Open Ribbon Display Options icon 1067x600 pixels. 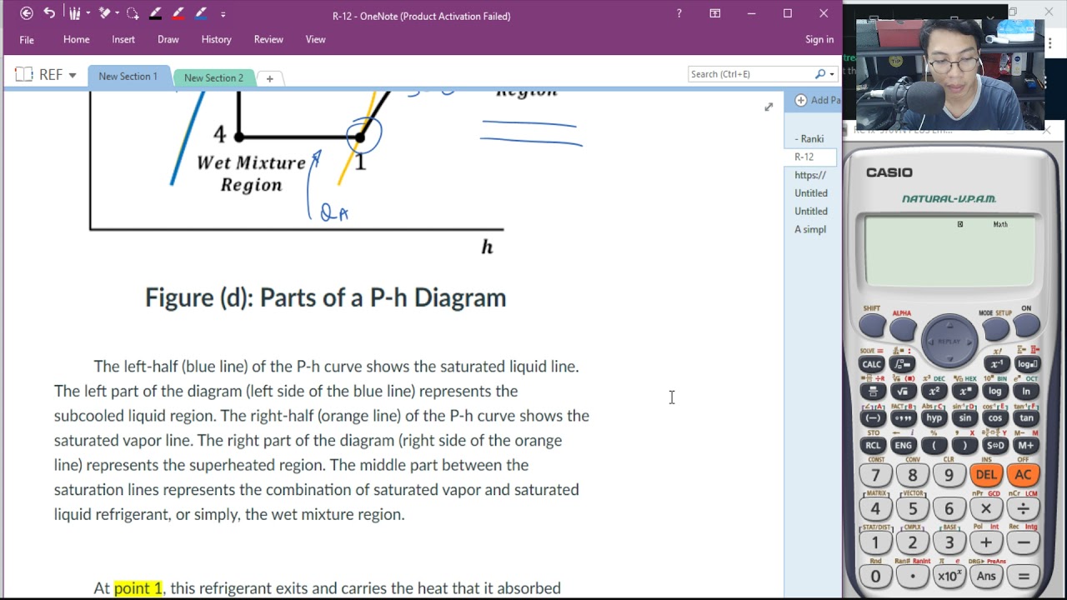coord(715,13)
